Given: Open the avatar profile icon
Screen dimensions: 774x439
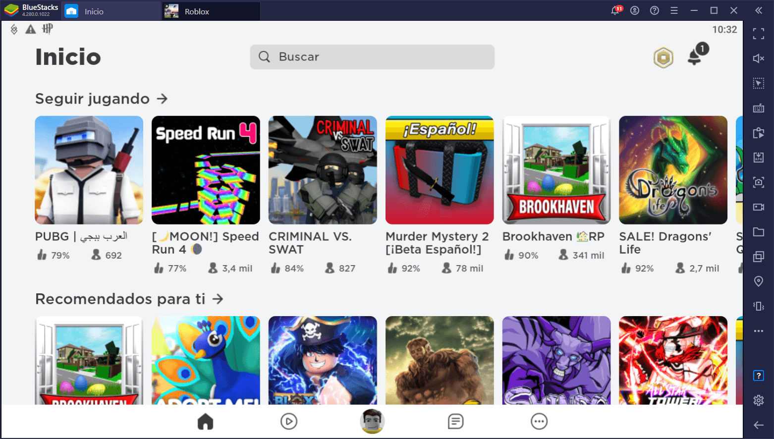Looking at the screenshot, I should tap(372, 422).
